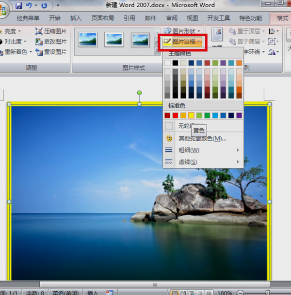Choose the no outline option
The height and width of the screenshot is (295, 291).
(x=203, y=126)
